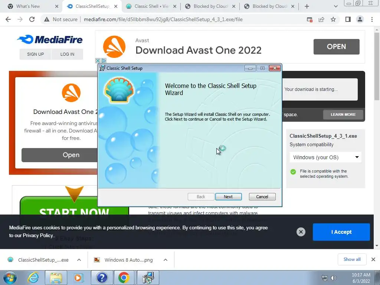Click the share page icon
380x285 pixels.
tap(321, 20)
